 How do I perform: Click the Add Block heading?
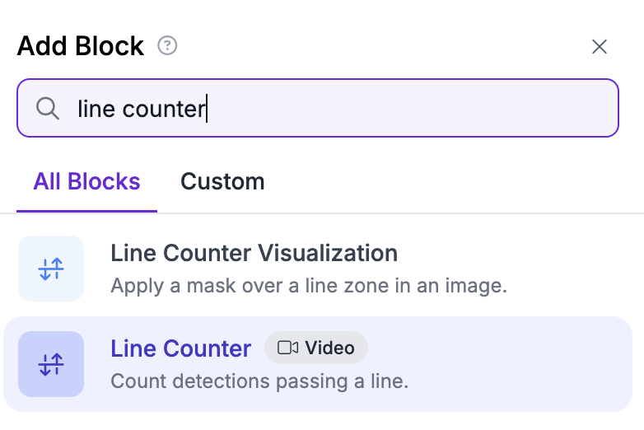tap(81, 45)
